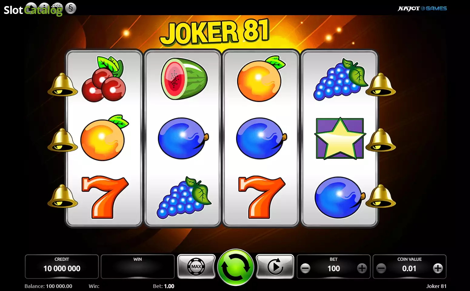Click the coin value field showing 0.01
The height and width of the screenshot is (291, 470).
(x=409, y=269)
